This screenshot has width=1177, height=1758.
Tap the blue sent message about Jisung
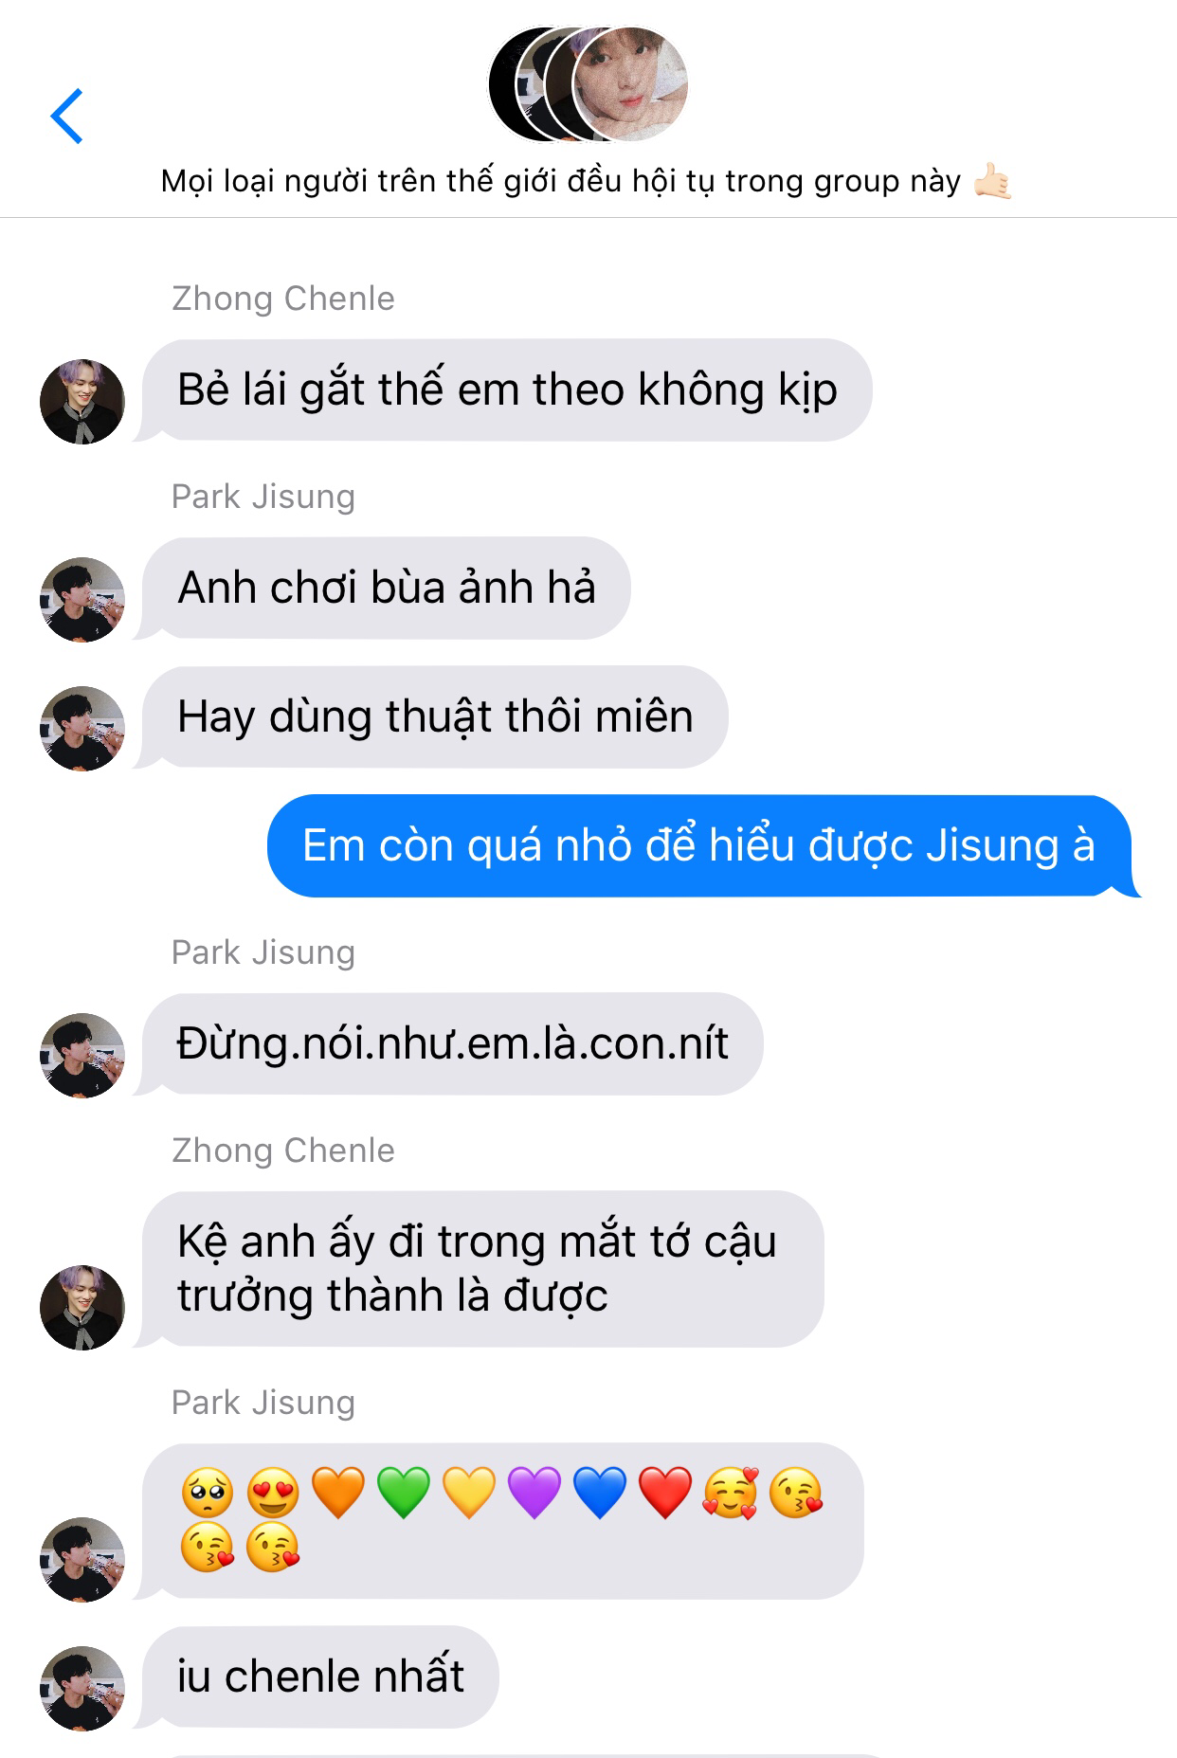(x=699, y=845)
